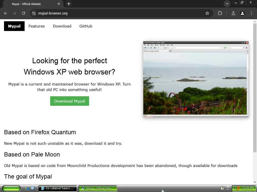Image resolution: width=257 pixels, height=192 pixels.
Task: Click the page vertical scrollbar thumb
Action: pyautogui.click(x=255, y=88)
